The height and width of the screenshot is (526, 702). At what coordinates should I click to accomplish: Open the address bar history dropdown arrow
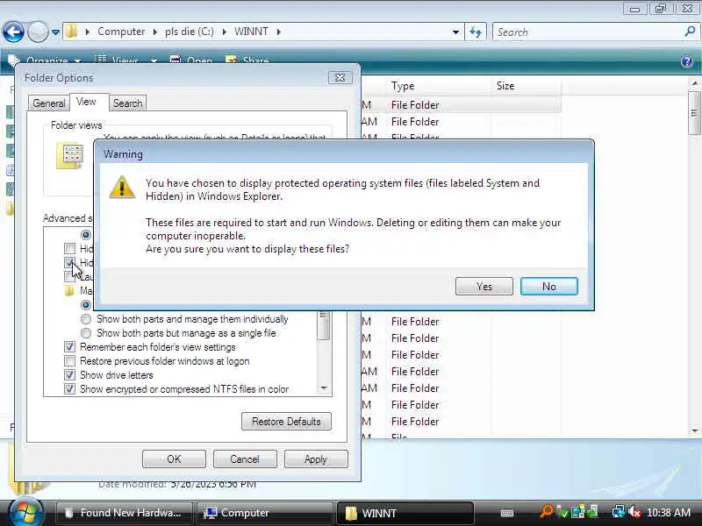(455, 32)
